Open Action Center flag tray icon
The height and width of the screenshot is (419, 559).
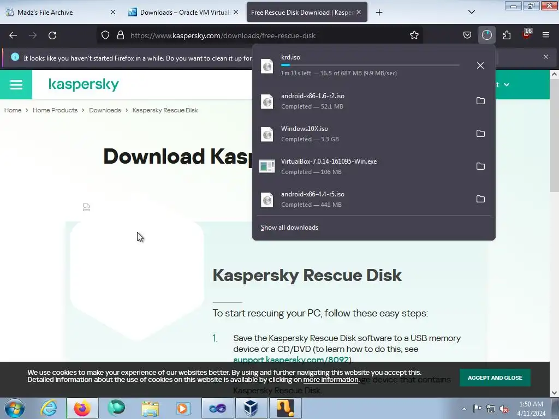click(x=477, y=409)
